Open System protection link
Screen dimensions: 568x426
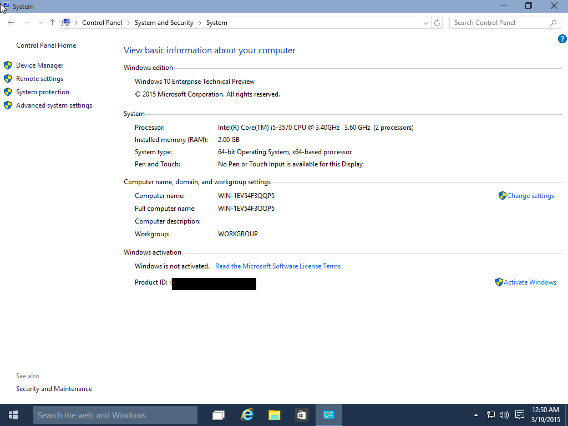tap(42, 92)
